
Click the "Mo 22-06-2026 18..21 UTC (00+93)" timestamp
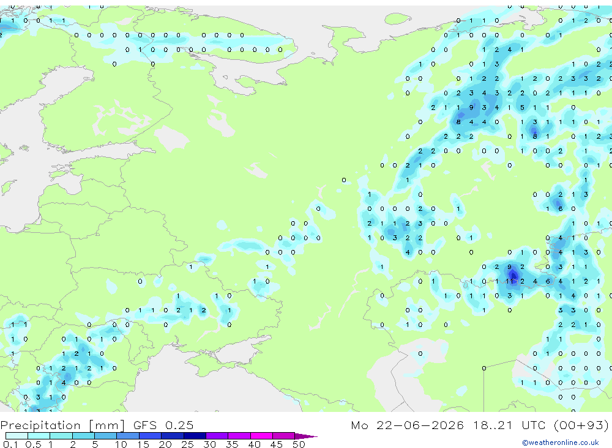click(480, 425)
